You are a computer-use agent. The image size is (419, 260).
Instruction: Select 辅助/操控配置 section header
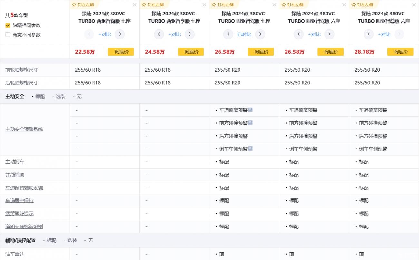coord(21,240)
